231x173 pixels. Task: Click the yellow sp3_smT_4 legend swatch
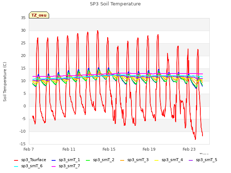pyautogui.click(x=156, y=160)
